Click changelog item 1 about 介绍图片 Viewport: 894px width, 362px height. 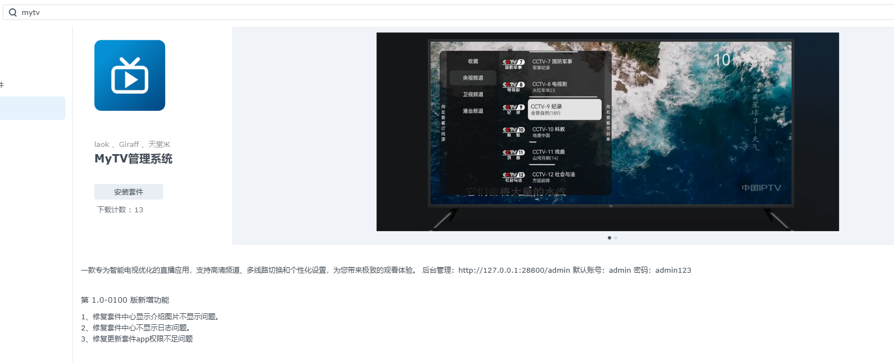coord(151,317)
